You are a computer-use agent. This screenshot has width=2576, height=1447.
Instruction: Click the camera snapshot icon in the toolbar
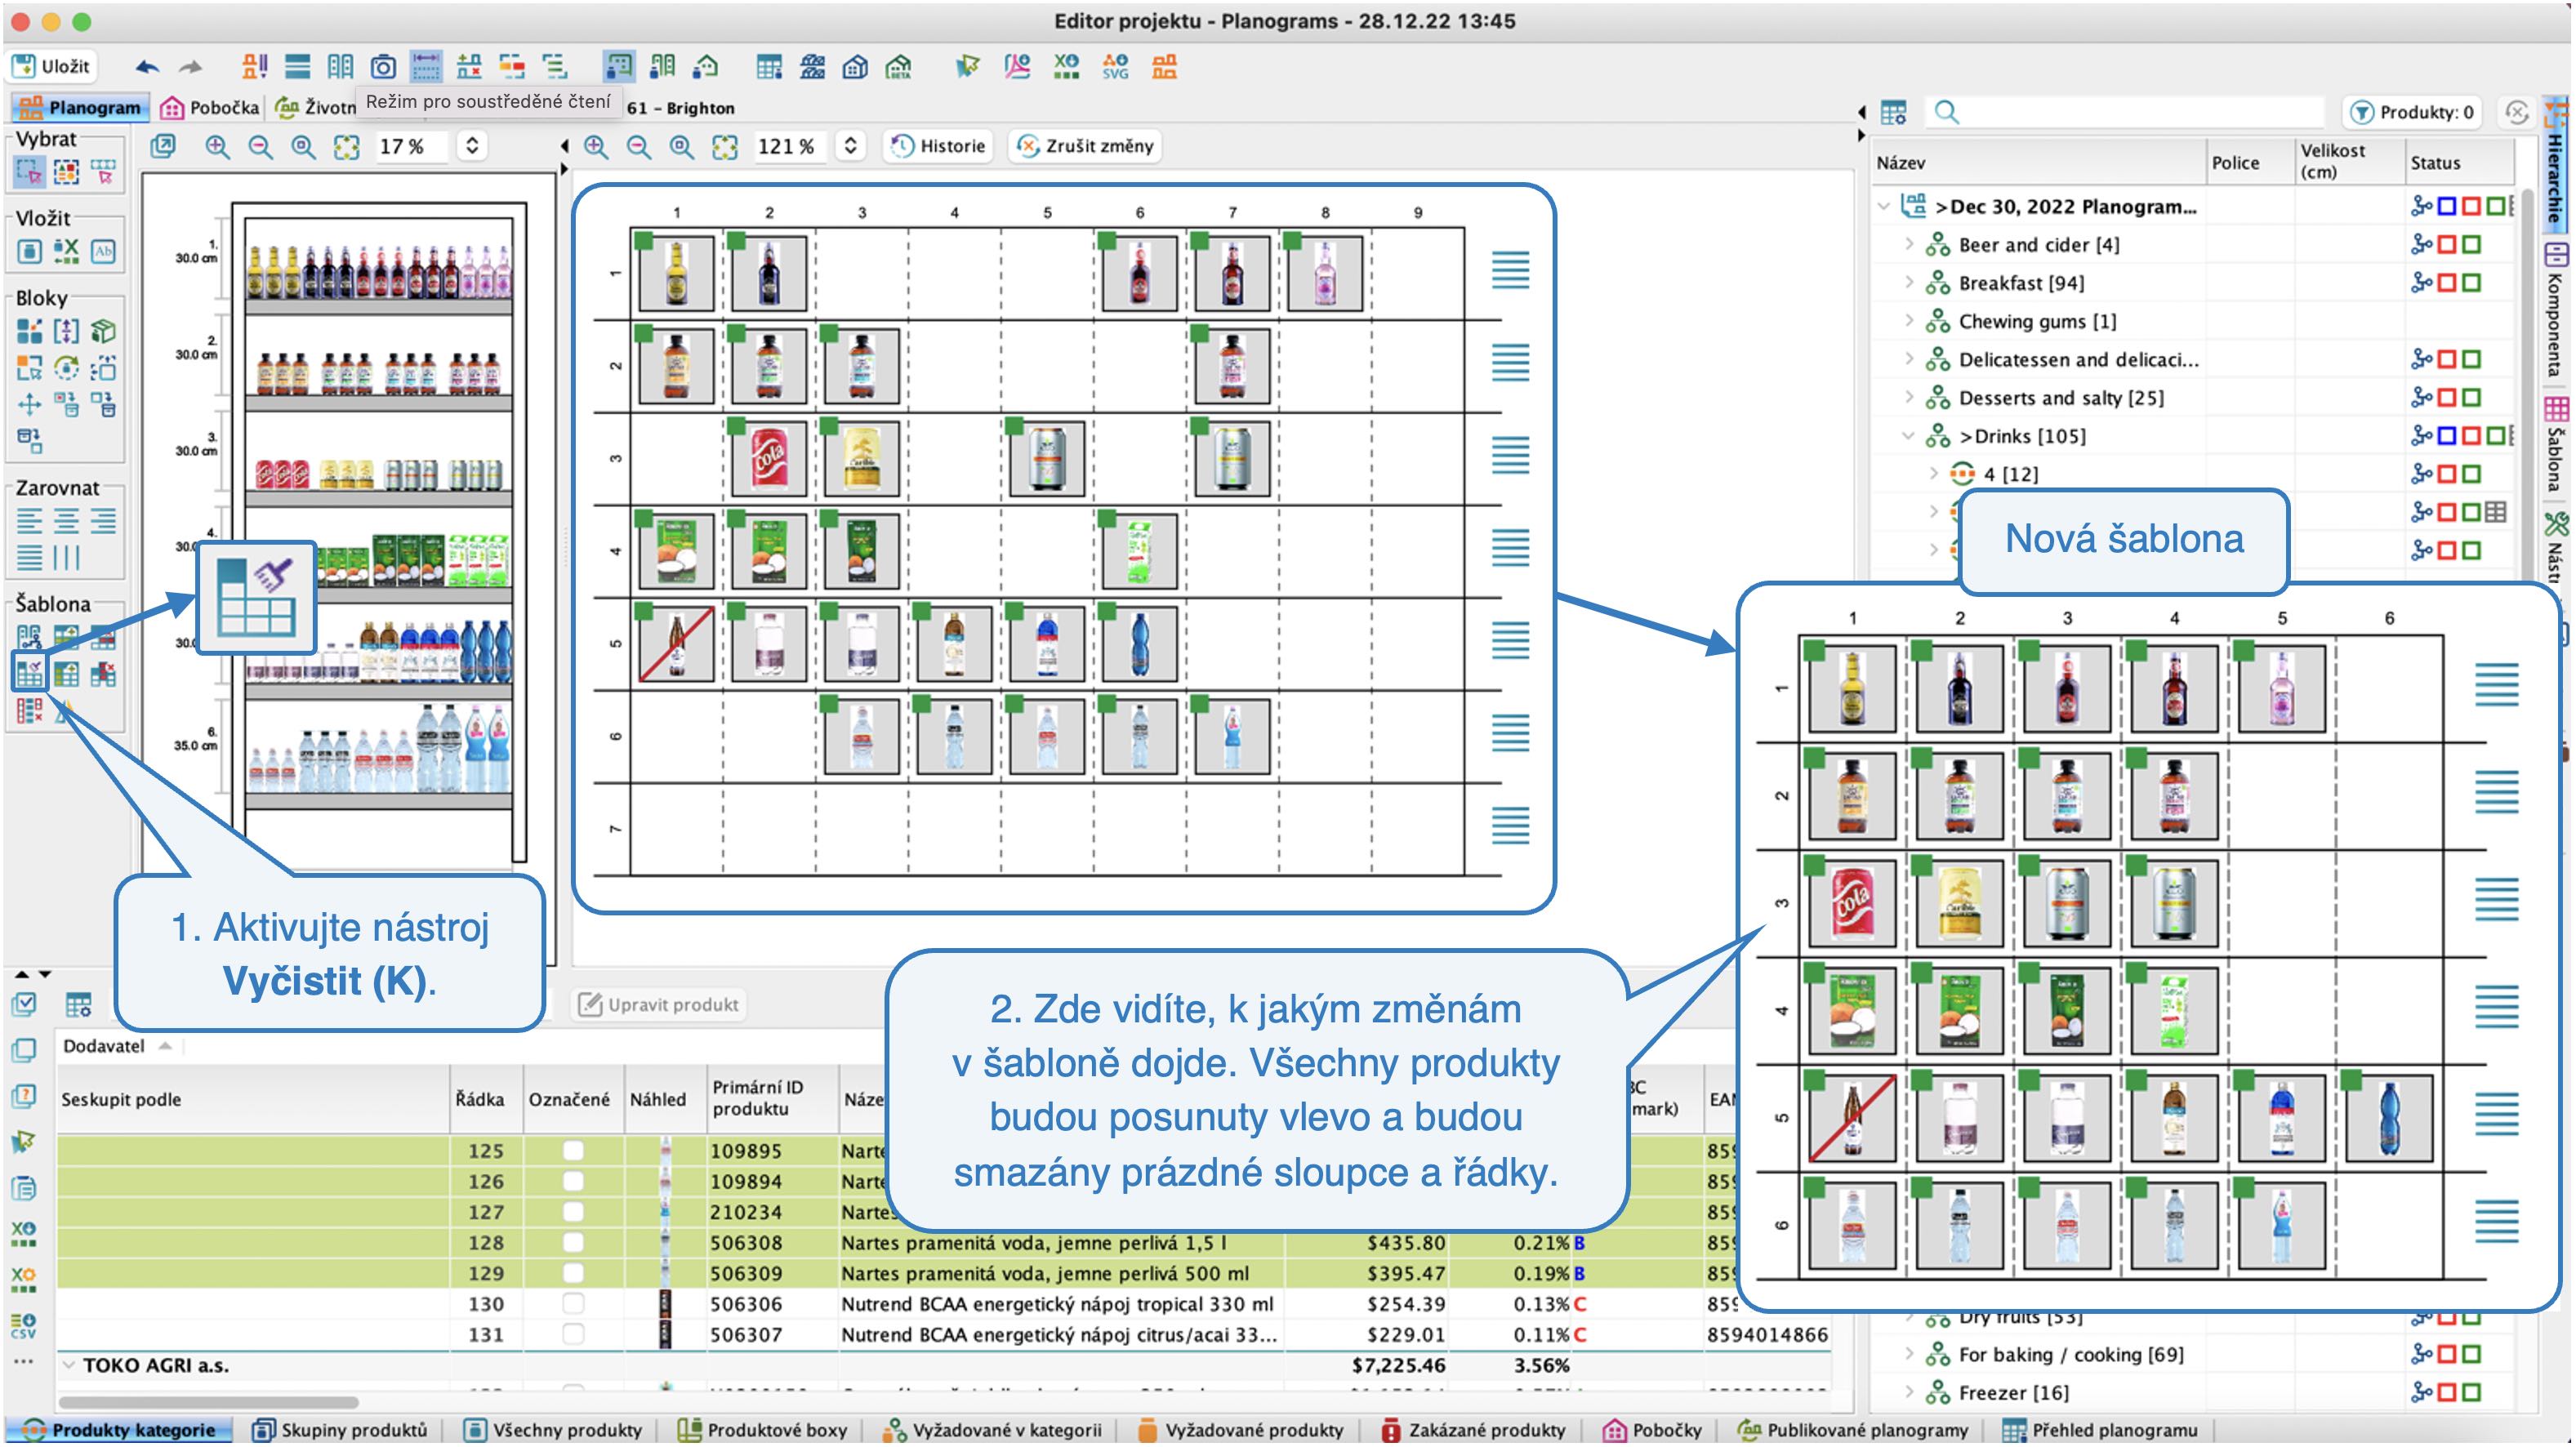[383, 67]
